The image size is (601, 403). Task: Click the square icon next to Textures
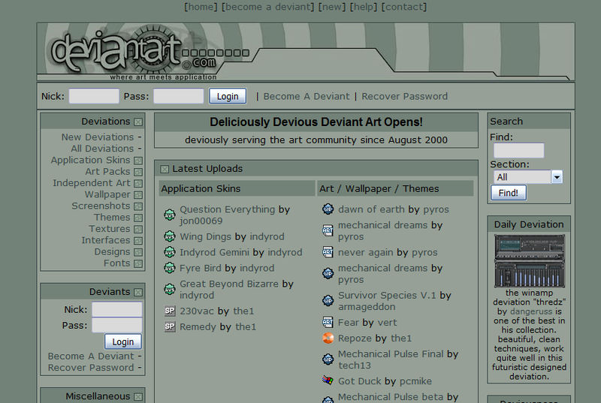138,230
